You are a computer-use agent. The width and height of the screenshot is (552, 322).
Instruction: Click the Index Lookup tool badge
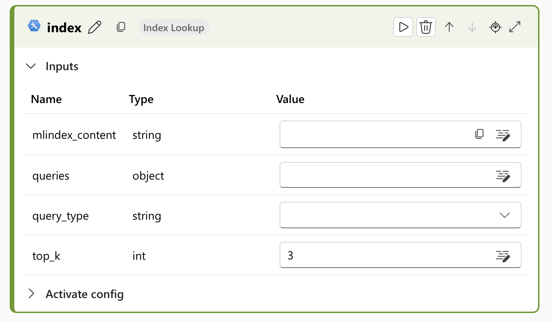pos(173,28)
